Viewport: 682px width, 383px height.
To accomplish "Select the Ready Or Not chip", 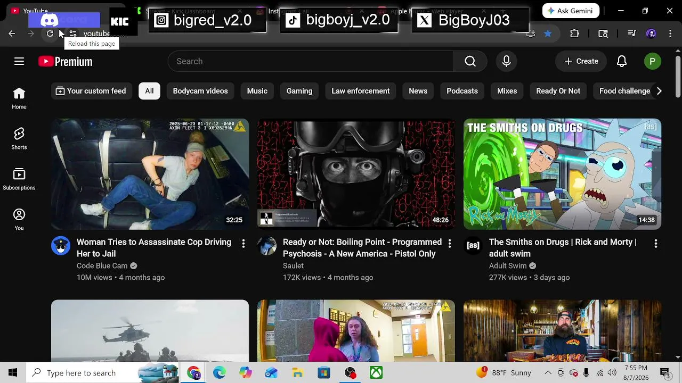I will point(558,91).
